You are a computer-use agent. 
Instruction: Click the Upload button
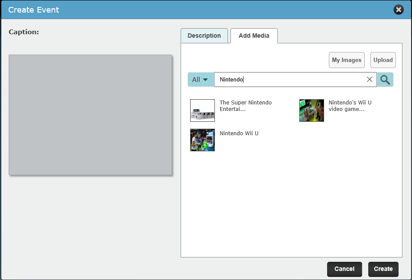[x=383, y=60]
